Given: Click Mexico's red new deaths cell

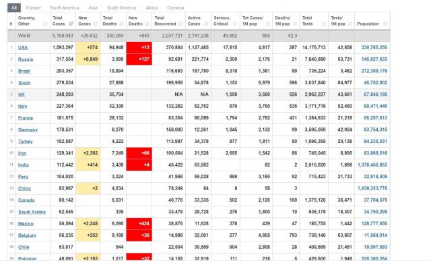Looking at the screenshot, I should [139, 223].
